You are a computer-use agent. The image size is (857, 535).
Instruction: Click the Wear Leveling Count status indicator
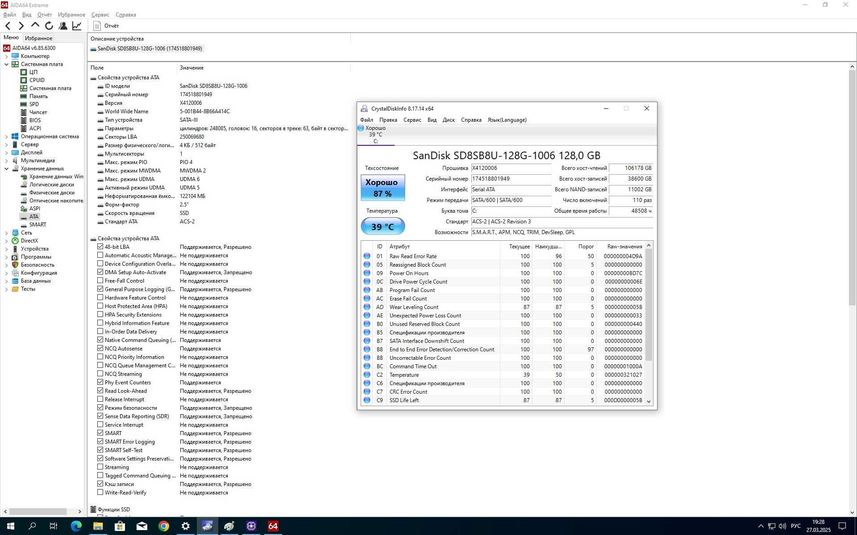point(367,307)
